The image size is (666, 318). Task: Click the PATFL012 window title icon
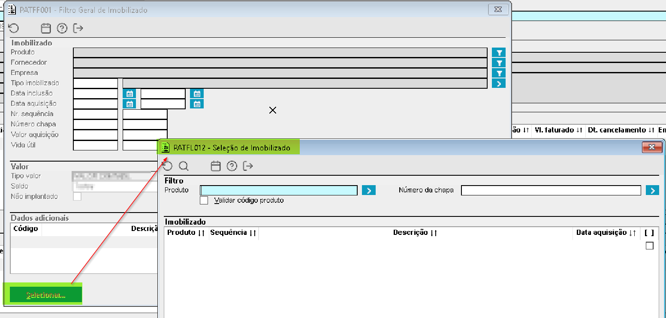[166, 147]
